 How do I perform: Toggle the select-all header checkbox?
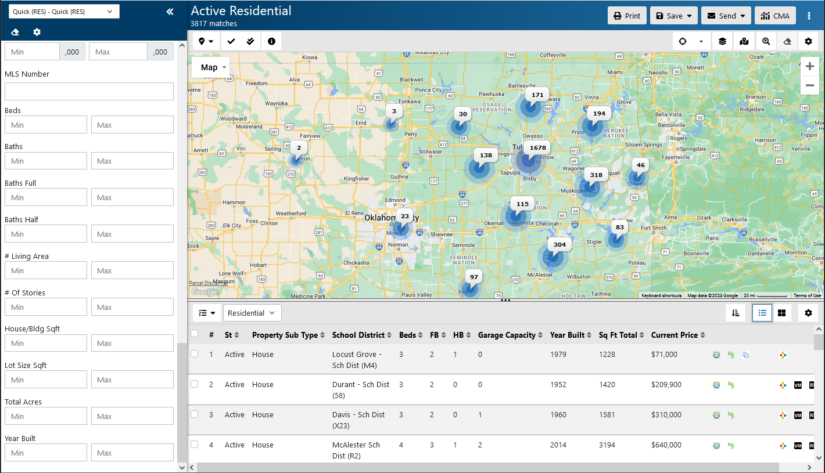click(x=195, y=334)
